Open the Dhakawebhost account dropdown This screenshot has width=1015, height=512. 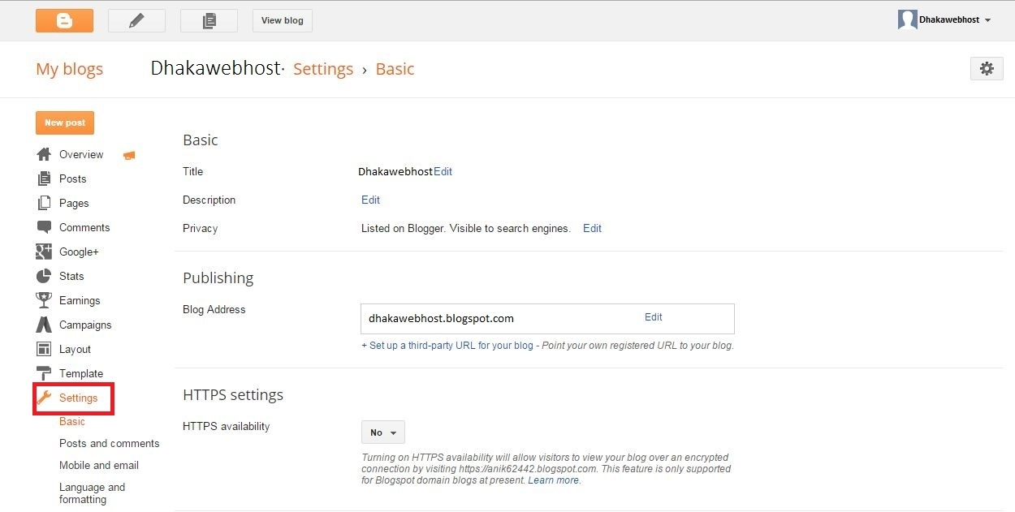point(954,20)
